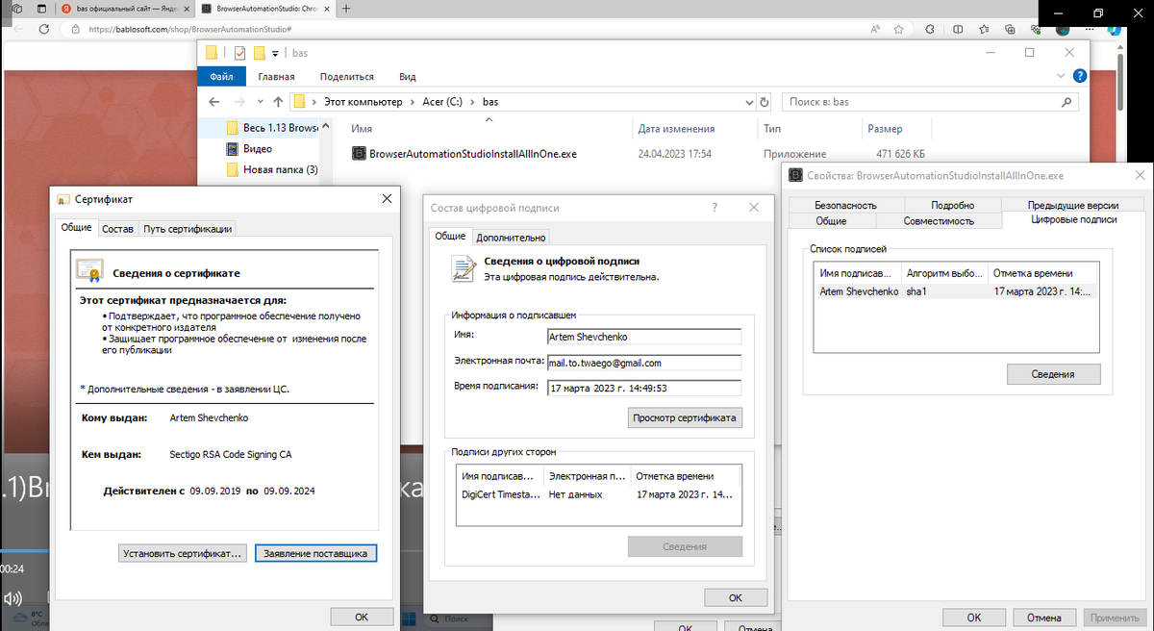The height and width of the screenshot is (631, 1154).
Task: Click the properties checkmark icon in Explorer quick access toolbar
Action: [x=240, y=53]
